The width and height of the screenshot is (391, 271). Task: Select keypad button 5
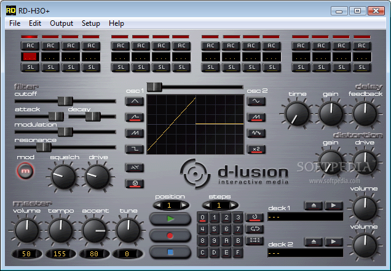215,229
